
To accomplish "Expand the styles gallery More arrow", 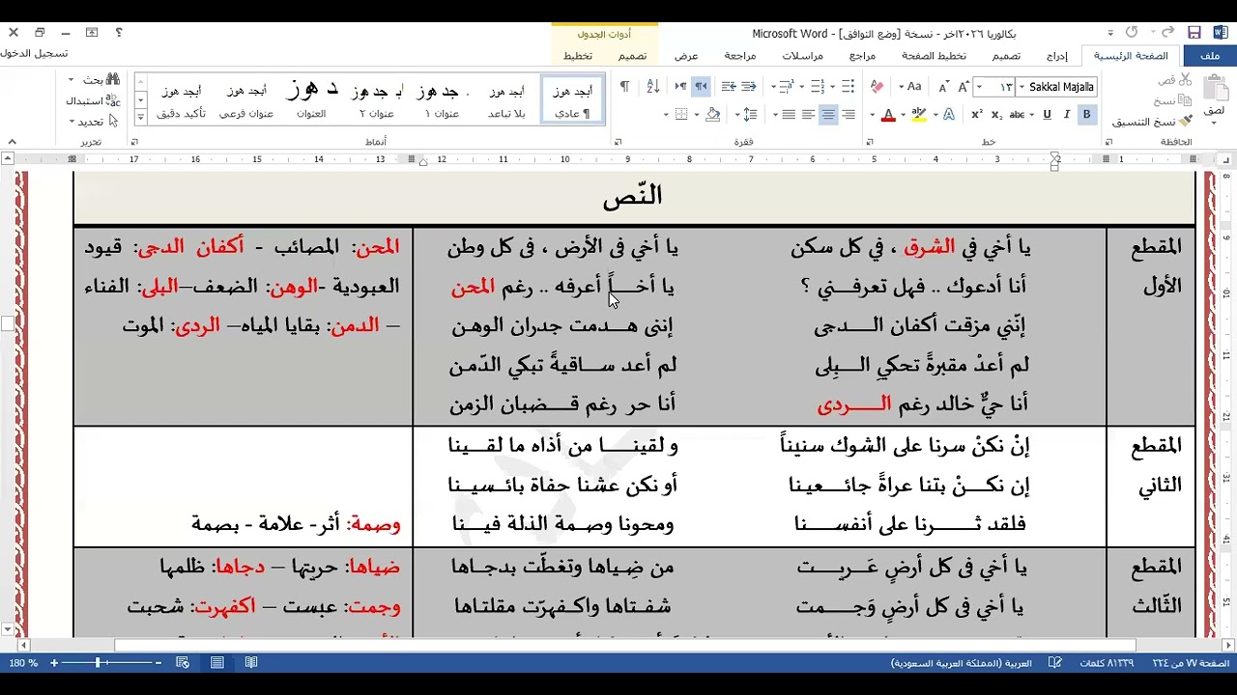I will point(140,117).
